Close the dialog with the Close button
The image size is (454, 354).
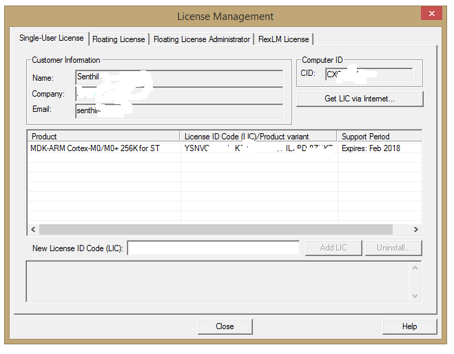(225, 326)
